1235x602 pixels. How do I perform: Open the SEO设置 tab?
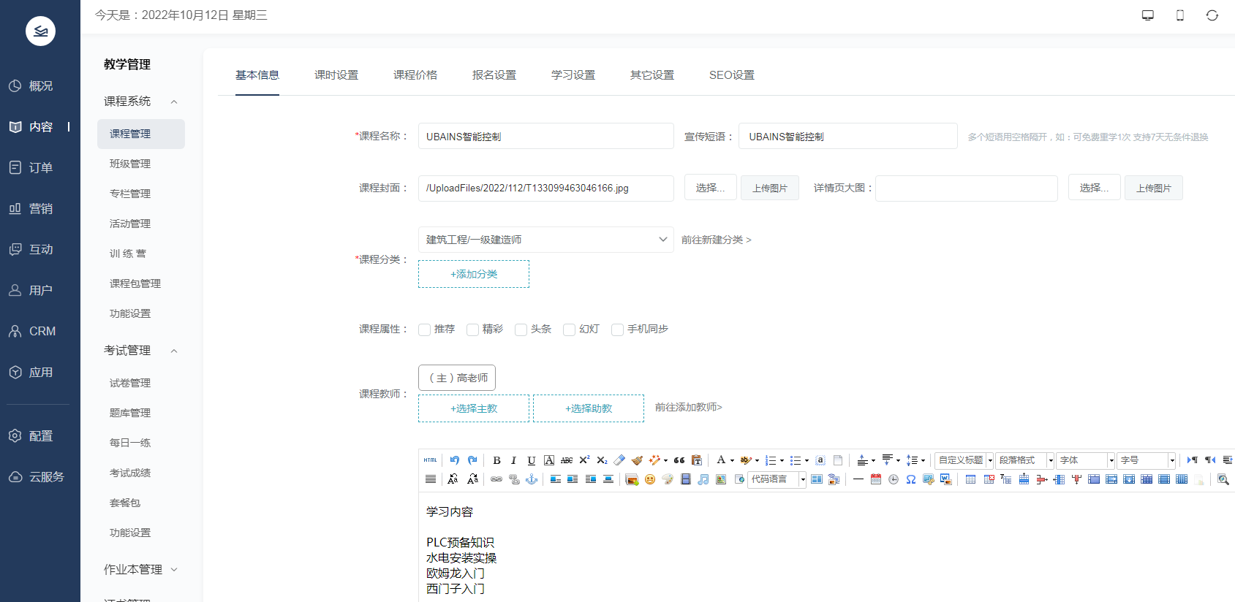tap(731, 75)
